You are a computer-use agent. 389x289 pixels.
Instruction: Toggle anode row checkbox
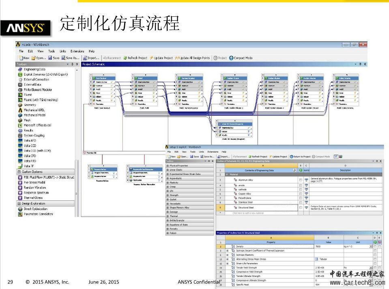click(x=301, y=185)
